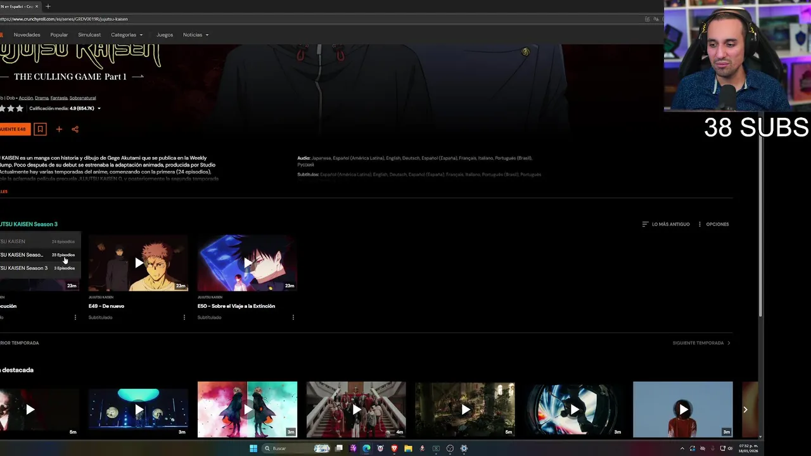This screenshot has width=811, height=456.
Task: Play the blue sky person video thumbnail
Action: click(x=683, y=409)
